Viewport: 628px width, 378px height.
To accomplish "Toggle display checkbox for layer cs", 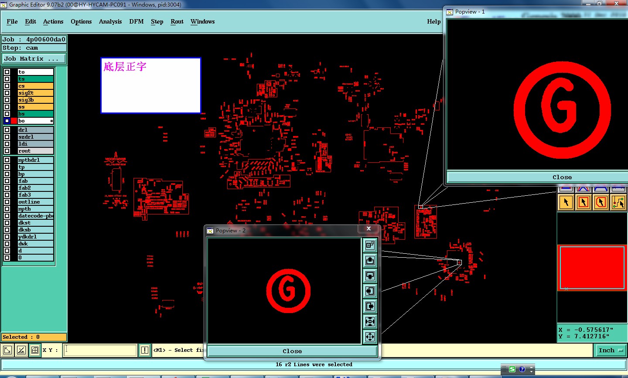I will point(7,86).
